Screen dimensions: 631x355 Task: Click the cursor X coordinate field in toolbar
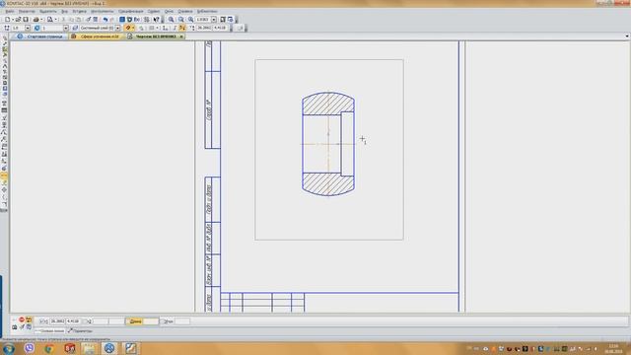[x=204, y=29]
